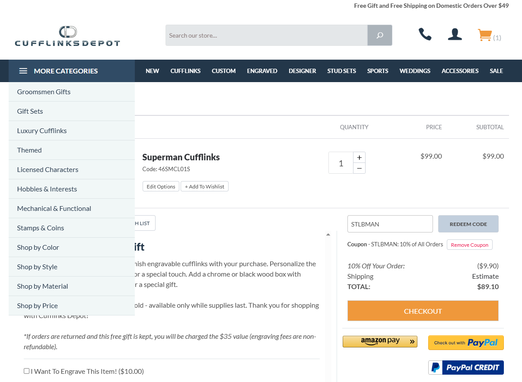Click the hamburger menu icon
Screen dimensions: 522x382
click(x=23, y=71)
